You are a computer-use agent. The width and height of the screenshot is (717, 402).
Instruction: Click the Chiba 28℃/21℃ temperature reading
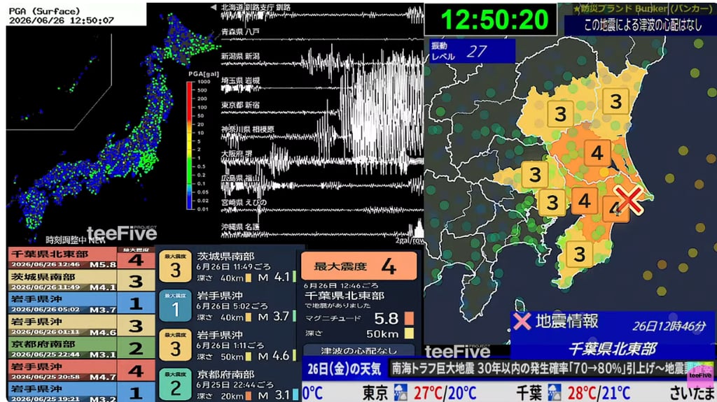[x=598, y=393]
